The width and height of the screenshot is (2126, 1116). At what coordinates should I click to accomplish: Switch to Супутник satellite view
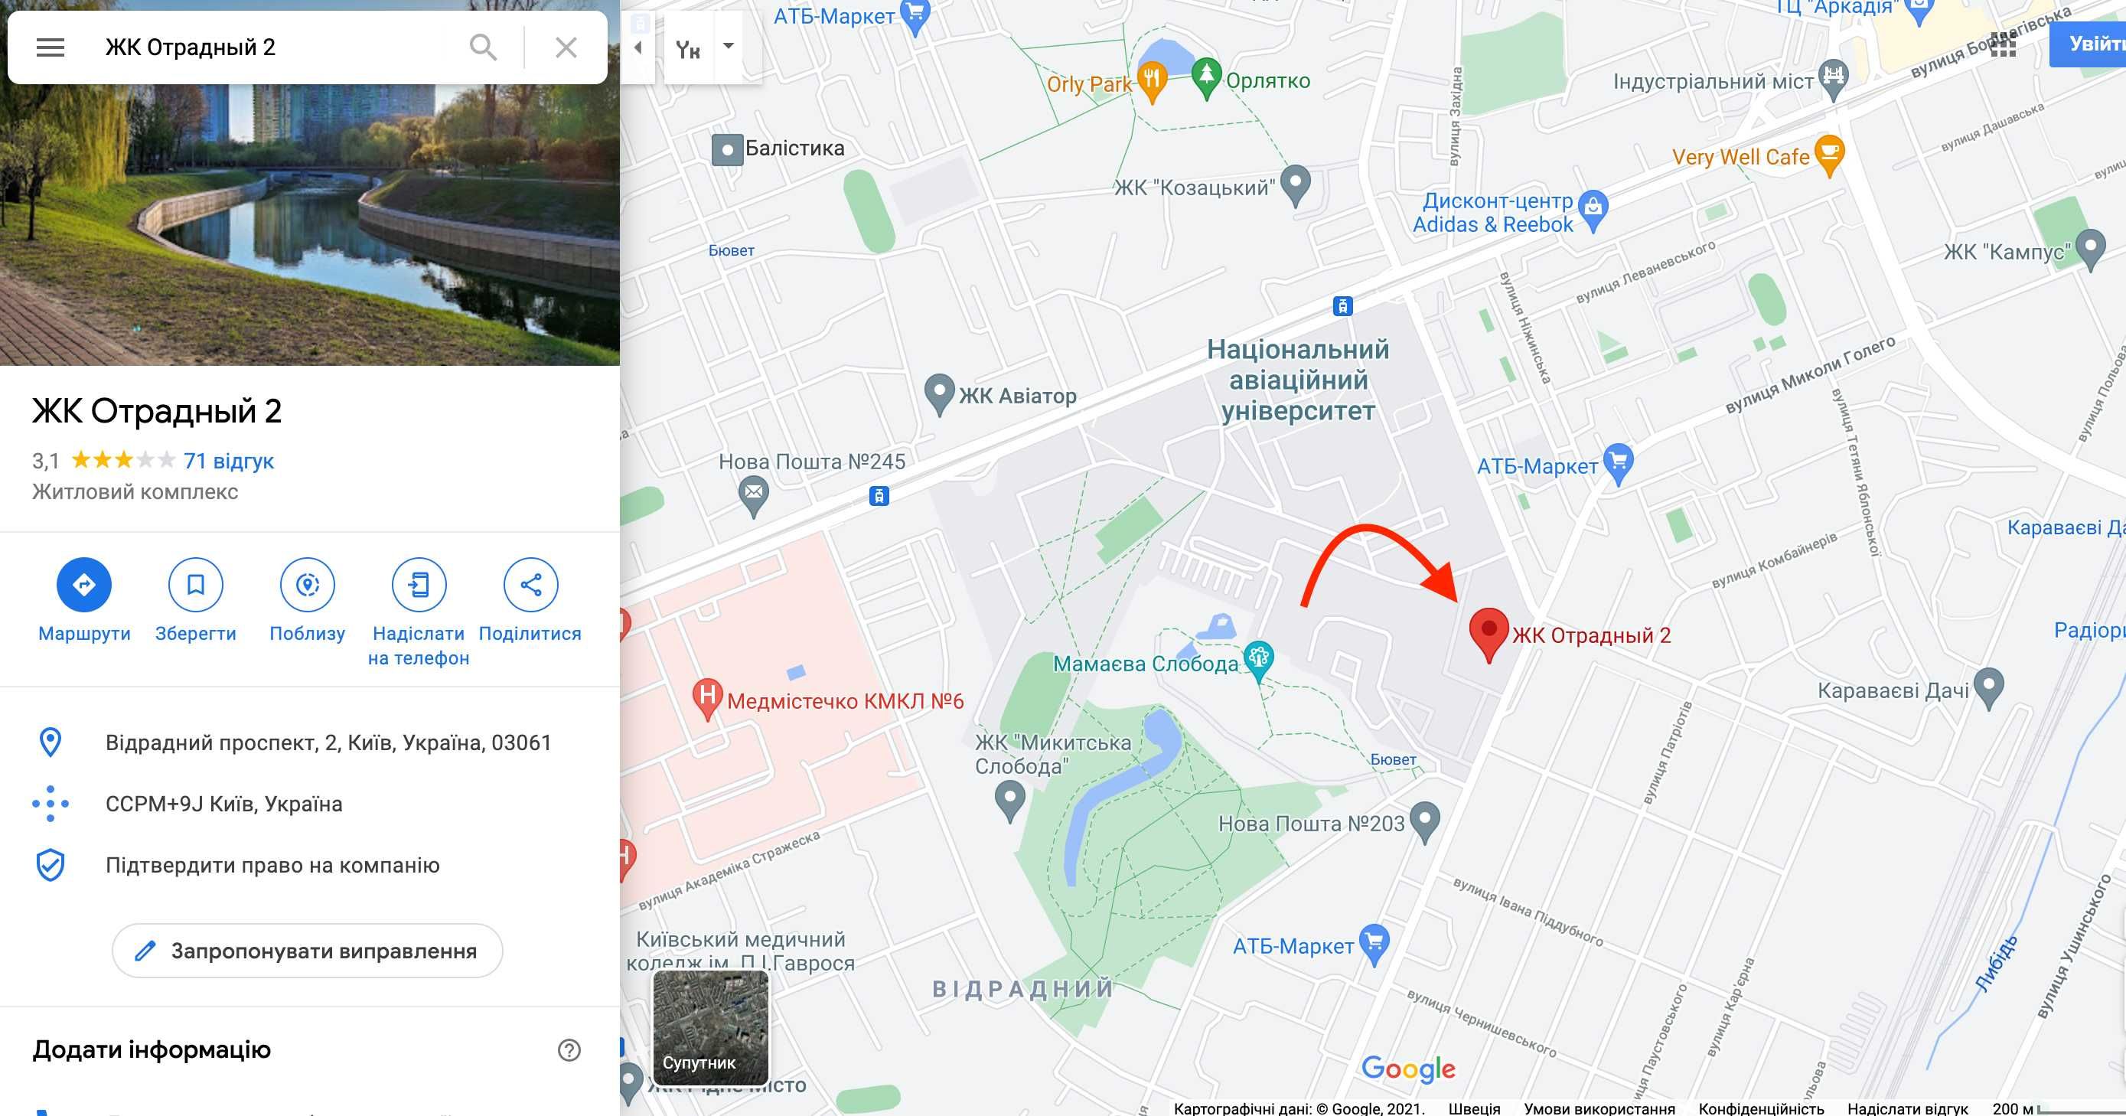coord(711,1028)
